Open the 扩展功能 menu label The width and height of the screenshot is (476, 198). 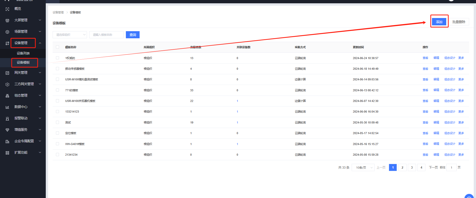pyautogui.click(x=21, y=152)
